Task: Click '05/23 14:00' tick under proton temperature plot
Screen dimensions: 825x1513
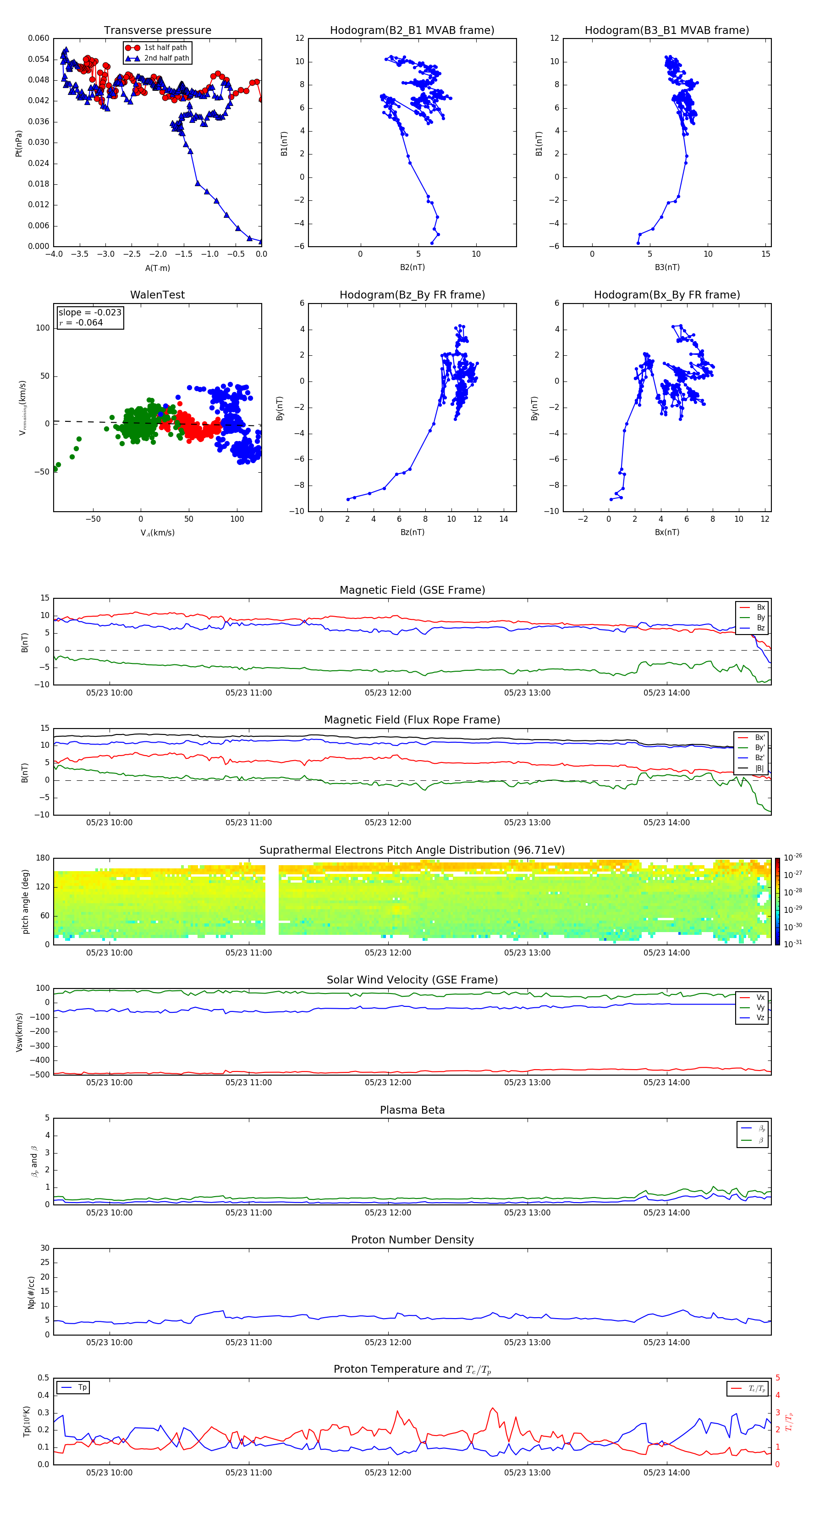Action: click(666, 1473)
